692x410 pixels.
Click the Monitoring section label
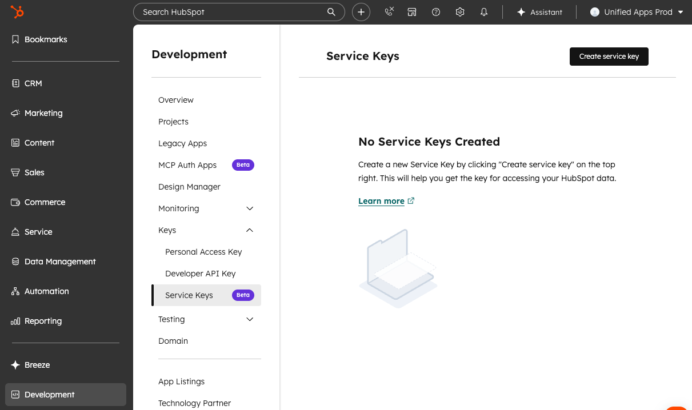click(179, 208)
